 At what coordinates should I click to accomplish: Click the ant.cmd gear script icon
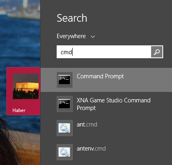pos(65,128)
